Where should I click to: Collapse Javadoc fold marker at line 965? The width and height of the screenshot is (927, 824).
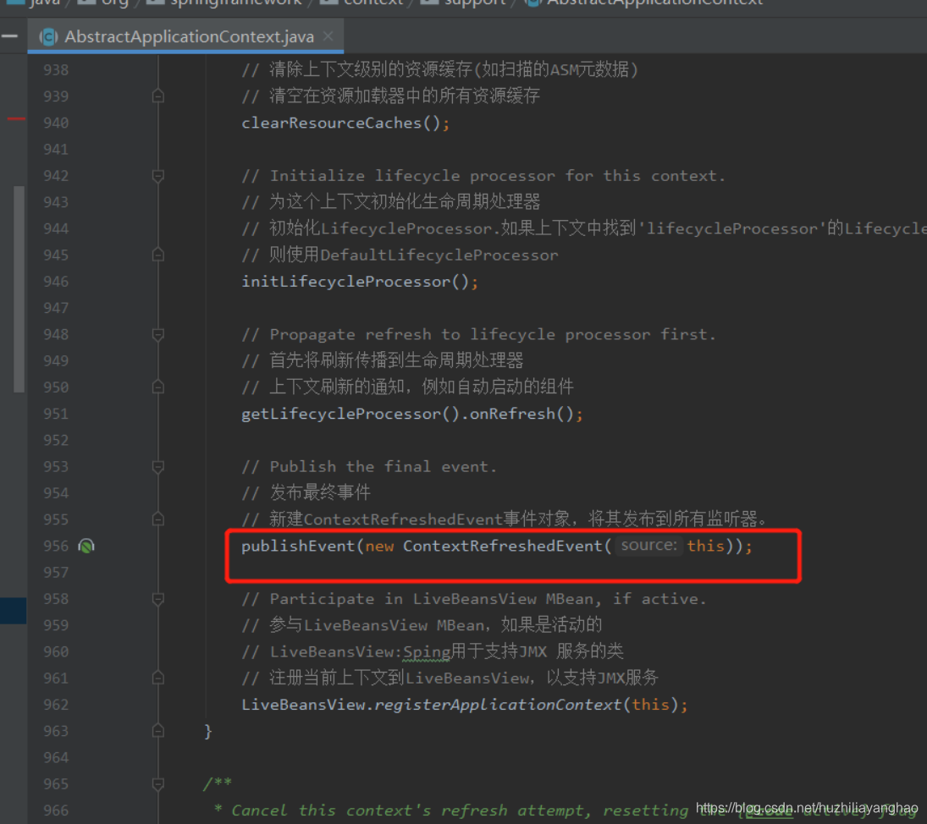pyautogui.click(x=157, y=784)
